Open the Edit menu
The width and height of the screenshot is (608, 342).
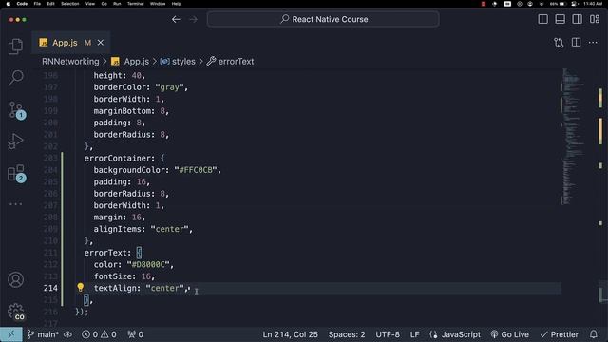coord(50,4)
